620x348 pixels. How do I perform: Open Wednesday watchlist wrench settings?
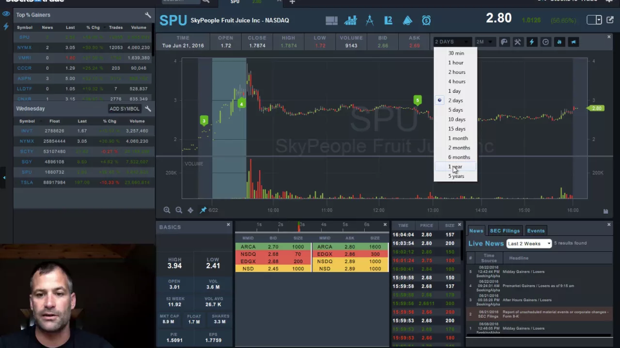click(148, 109)
